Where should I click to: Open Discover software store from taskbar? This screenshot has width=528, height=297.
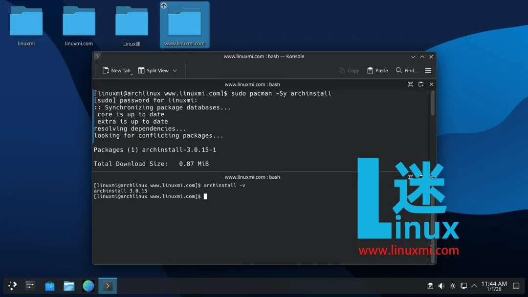click(49, 286)
